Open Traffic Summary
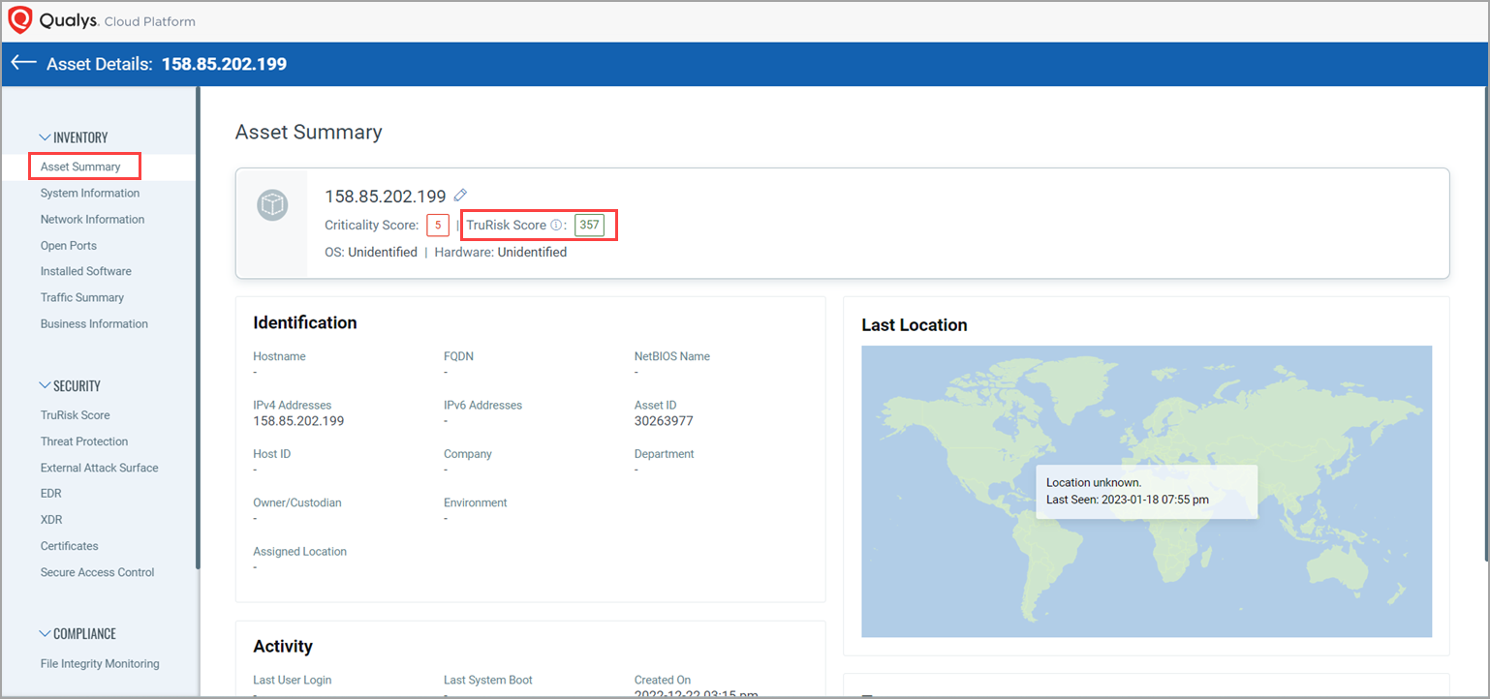Viewport: 1490px width, 699px height. 82,298
